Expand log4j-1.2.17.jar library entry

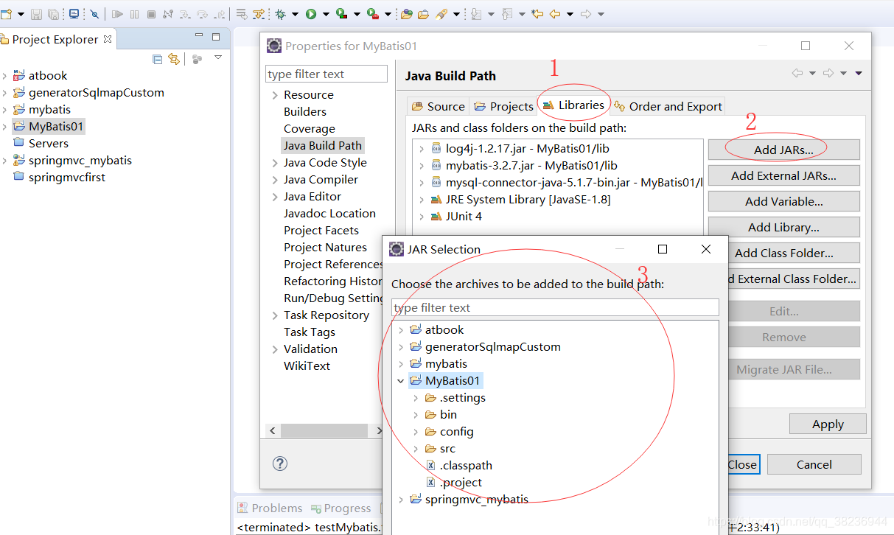[x=422, y=148]
